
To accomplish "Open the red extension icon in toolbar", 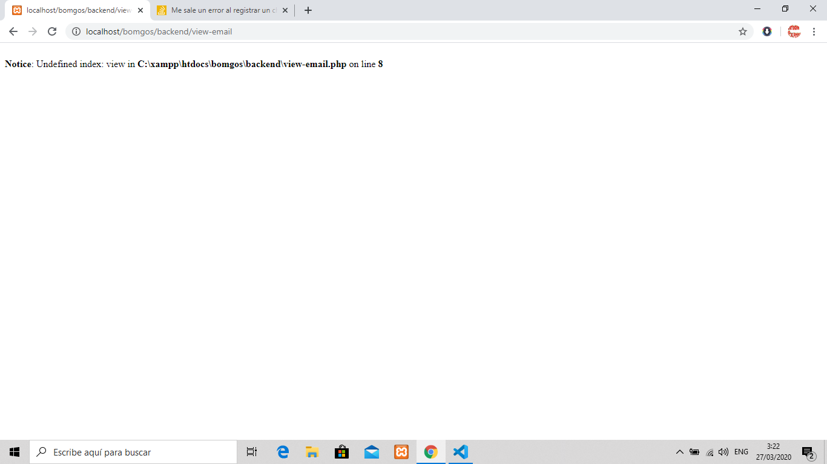I will (794, 31).
